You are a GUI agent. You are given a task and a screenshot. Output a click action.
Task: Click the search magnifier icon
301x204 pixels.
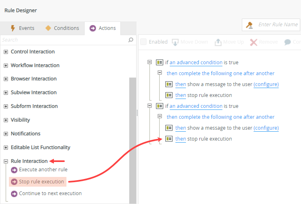[x=131, y=40]
